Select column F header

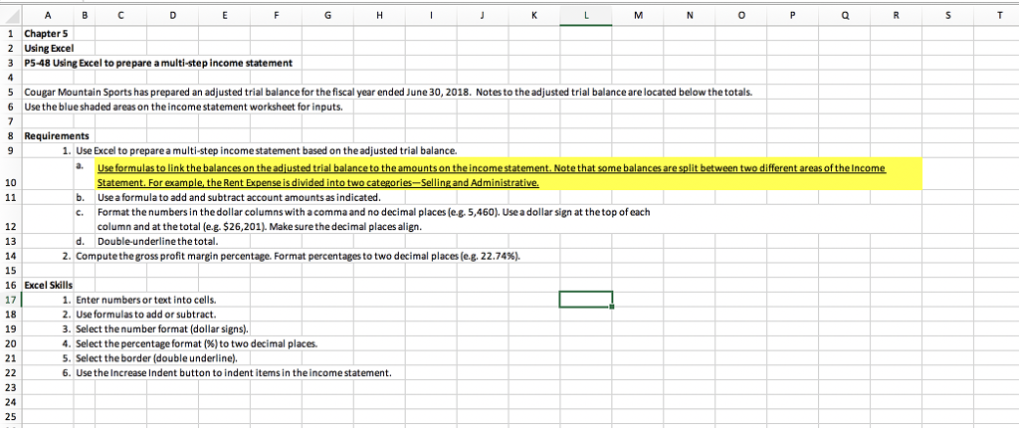pyautogui.click(x=276, y=18)
